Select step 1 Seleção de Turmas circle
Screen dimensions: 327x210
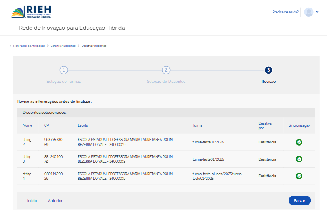pos(64,70)
